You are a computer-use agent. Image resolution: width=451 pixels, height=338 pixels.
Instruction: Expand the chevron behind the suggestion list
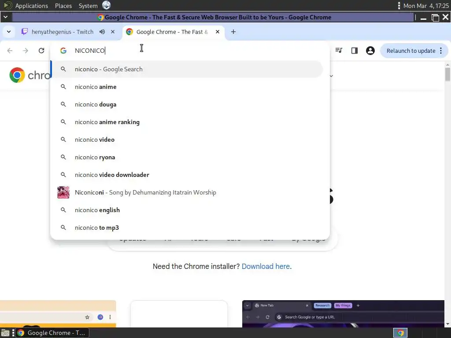[x=331, y=76]
